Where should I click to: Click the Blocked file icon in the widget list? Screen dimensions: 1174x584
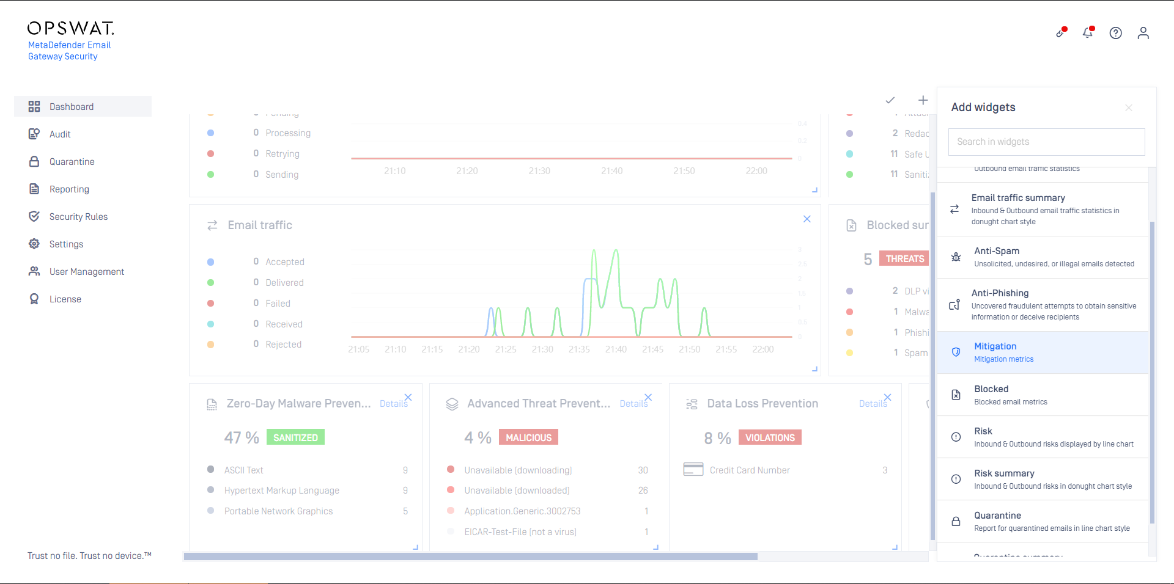[956, 395]
